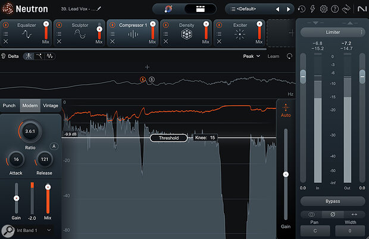Select the Vintage compressor mode
Image resolution: width=369 pixels, height=239 pixels.
(51, 105)
